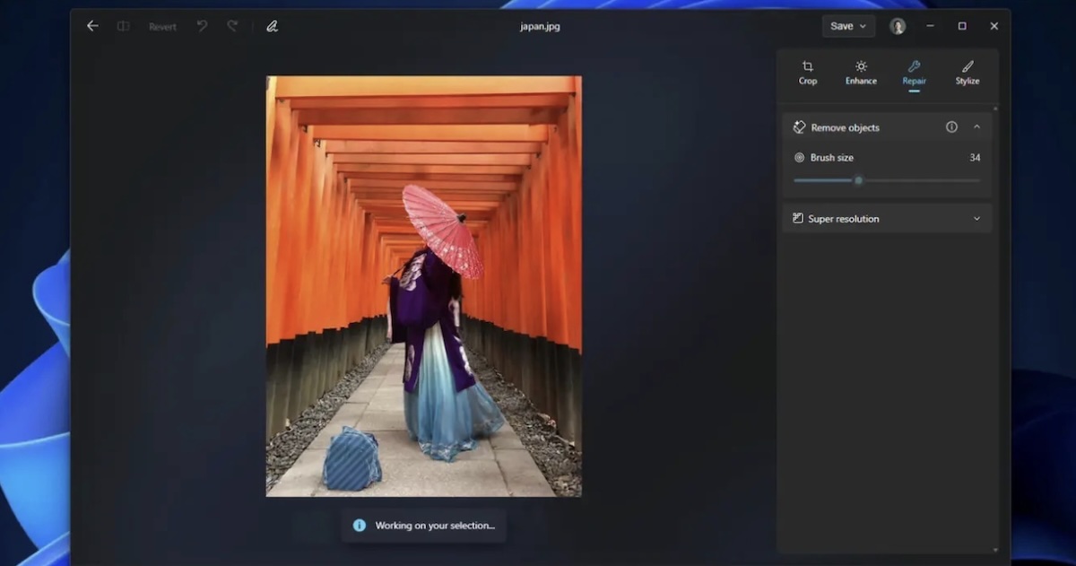Open the markup pen tool
The height and width of the screenshot is (566, 1076).
click(272, 26)
